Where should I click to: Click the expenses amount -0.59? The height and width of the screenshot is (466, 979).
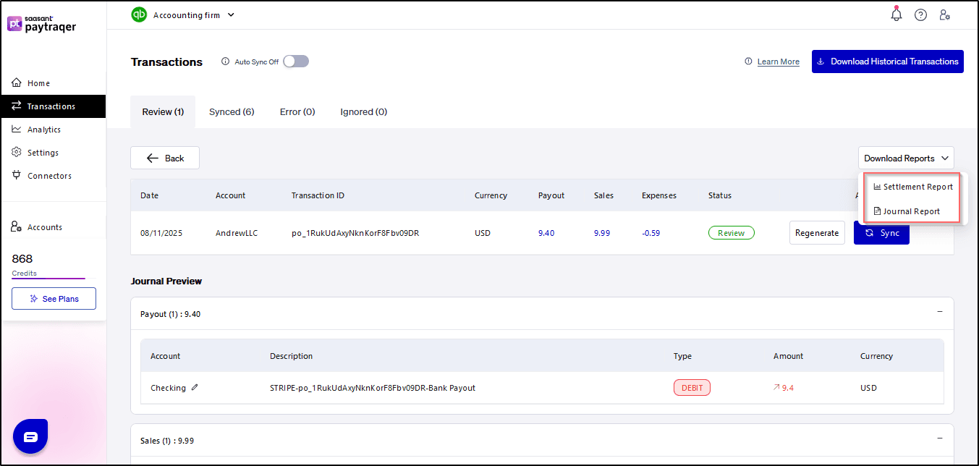point(651,233)
